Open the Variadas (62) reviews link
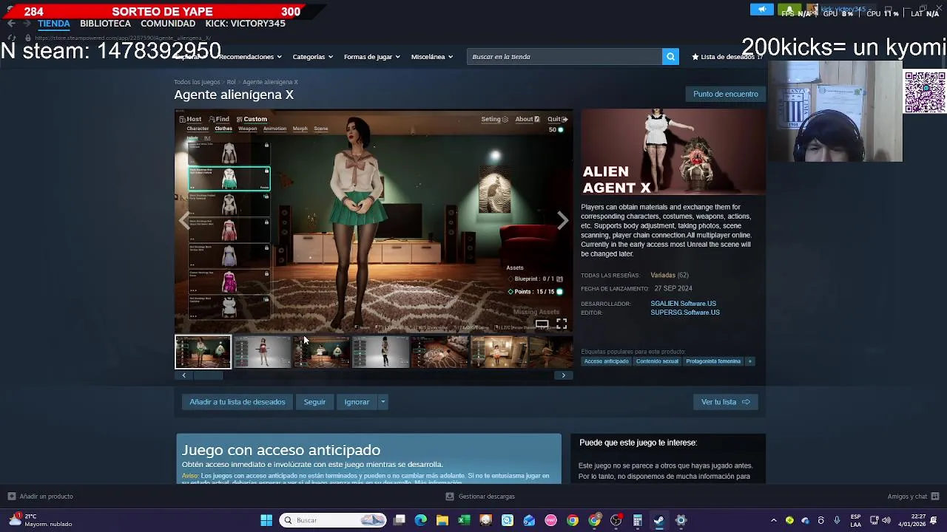Viewport: 947px width, 532px height. point(670,276)
